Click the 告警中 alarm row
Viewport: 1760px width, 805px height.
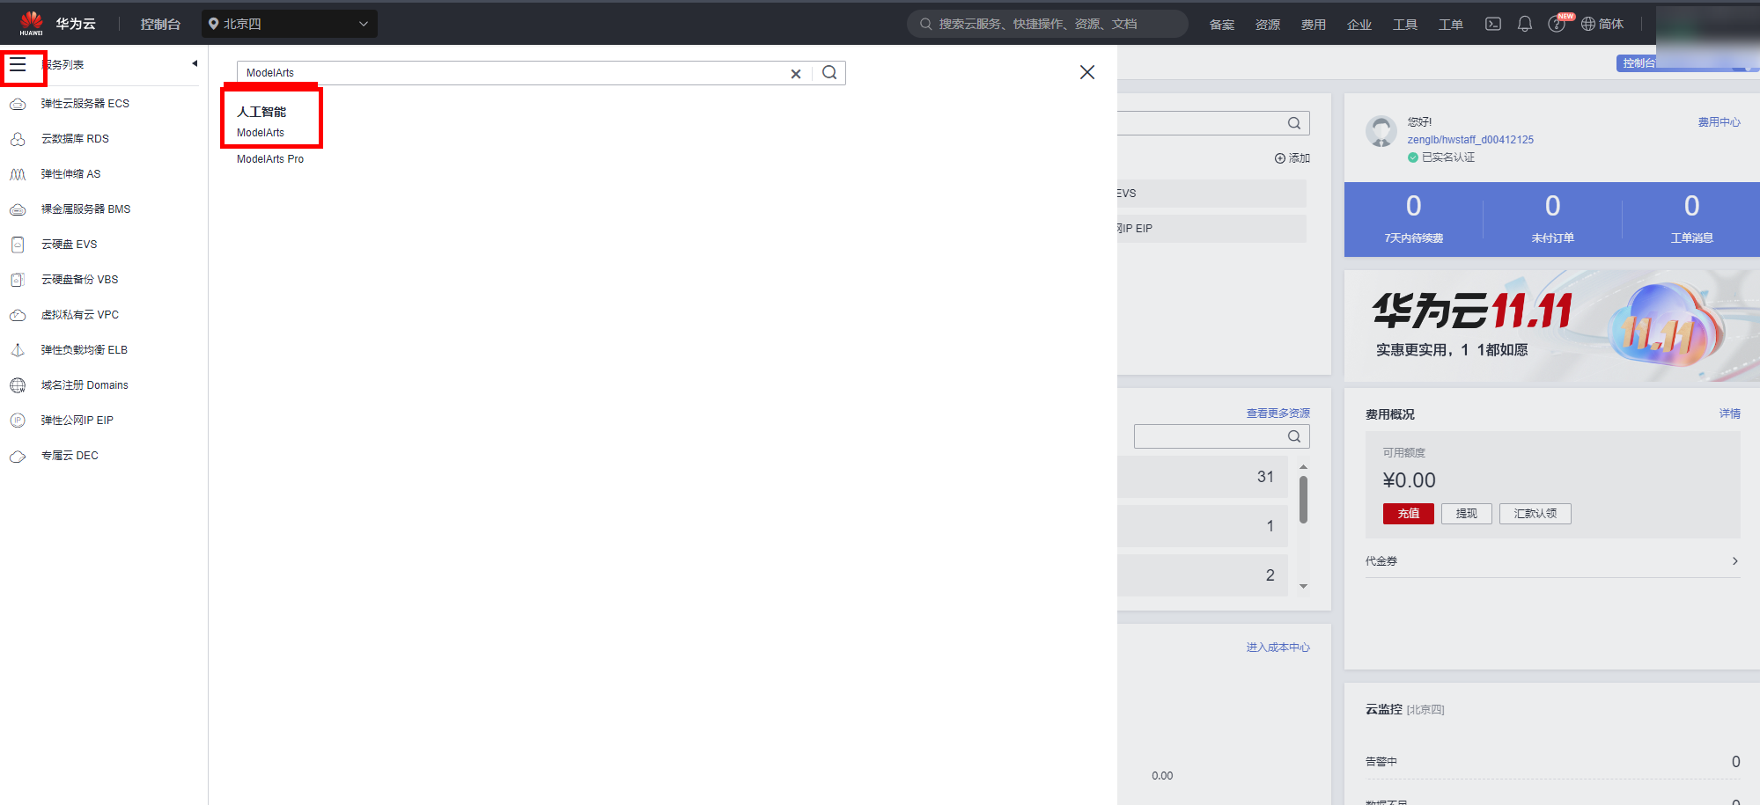[1553, 762]
